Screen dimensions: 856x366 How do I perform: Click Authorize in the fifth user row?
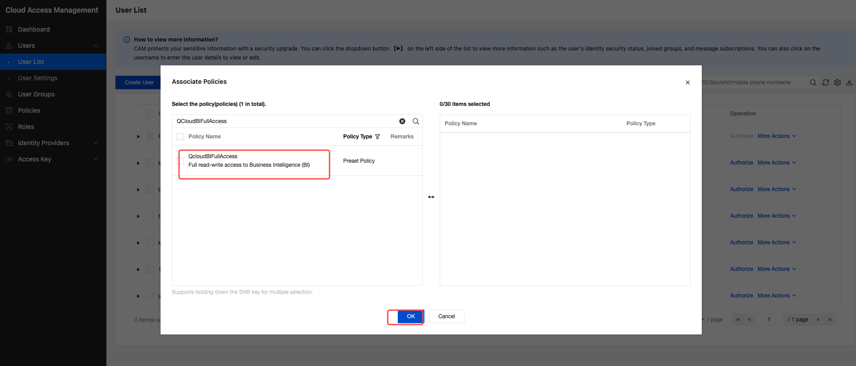tap(741, 242)
